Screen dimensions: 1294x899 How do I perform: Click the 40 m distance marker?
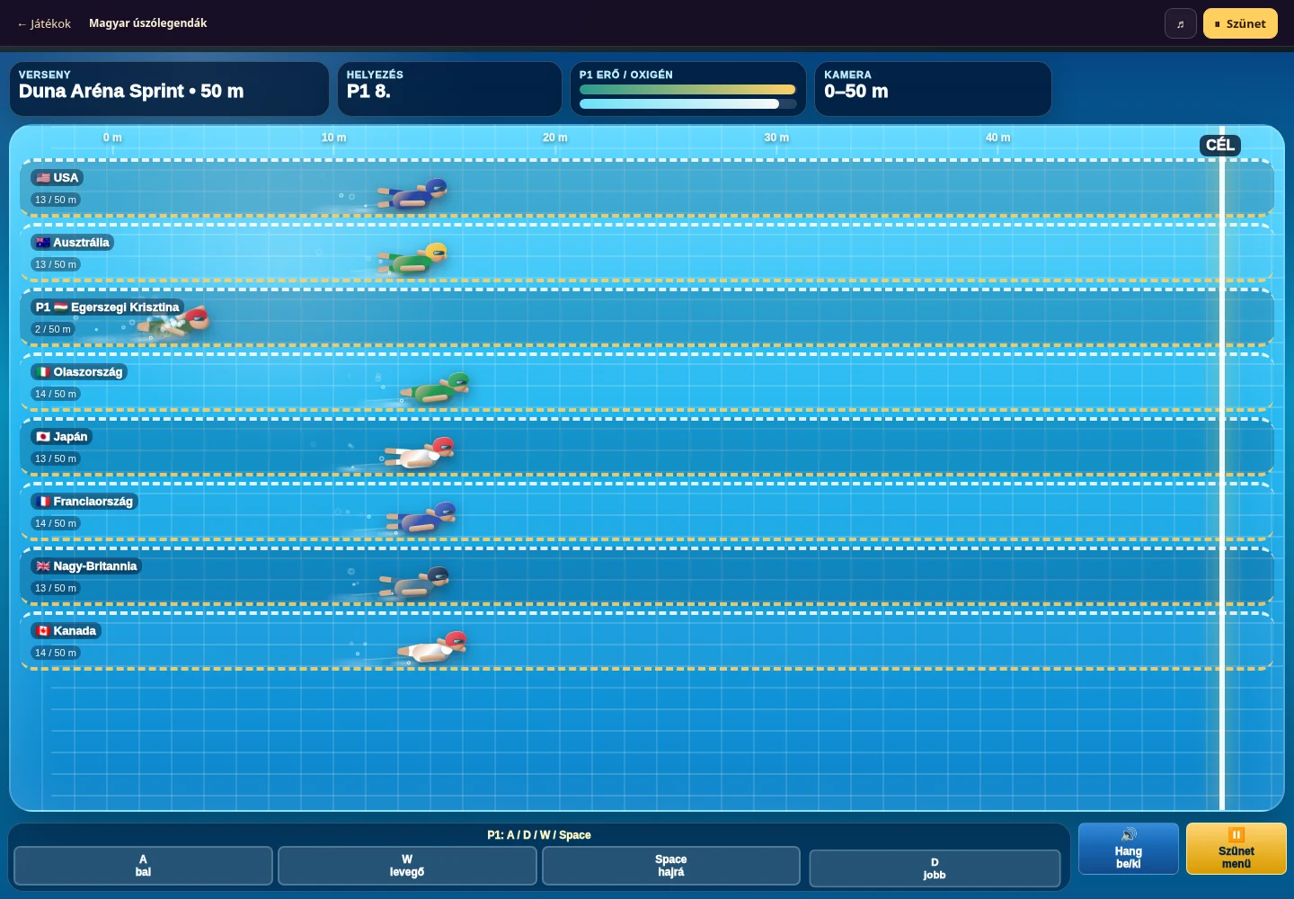click(998, 138)
